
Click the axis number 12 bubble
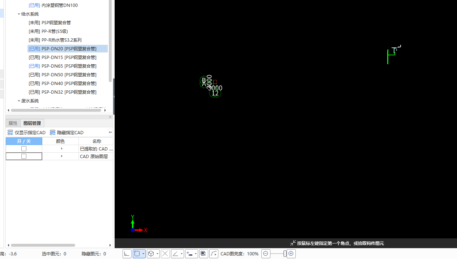pyautogui.click(x=215, y=93)
